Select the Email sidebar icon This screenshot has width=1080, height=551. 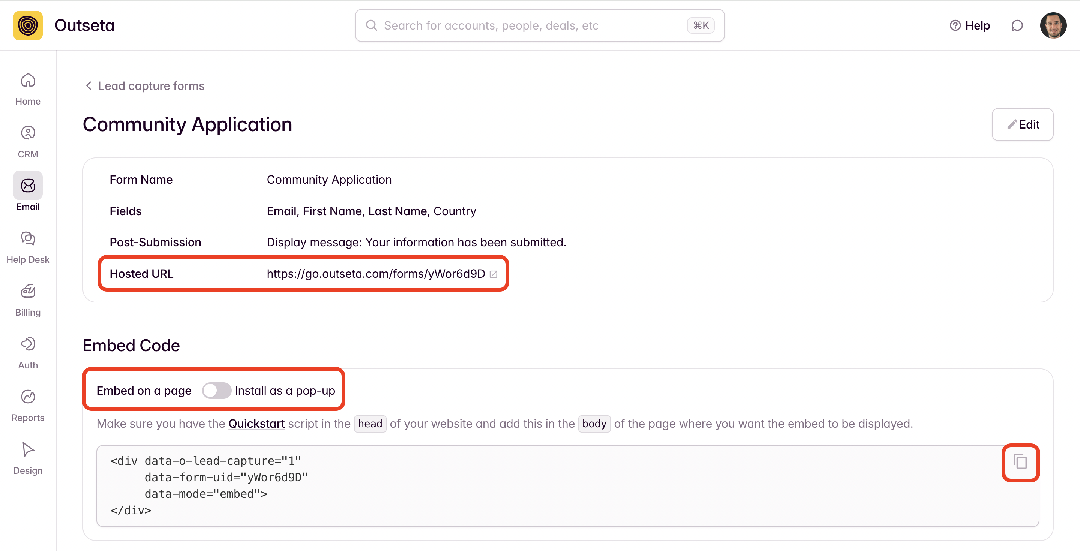pos(28,186)
